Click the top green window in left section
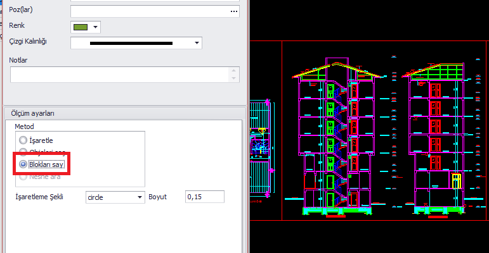The image size is (489, 253). 330,90
